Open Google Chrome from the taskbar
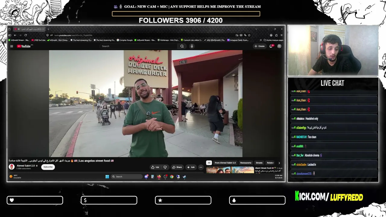Image resolution: width=386 pixels, height=217 pixels. coord(172,177)
